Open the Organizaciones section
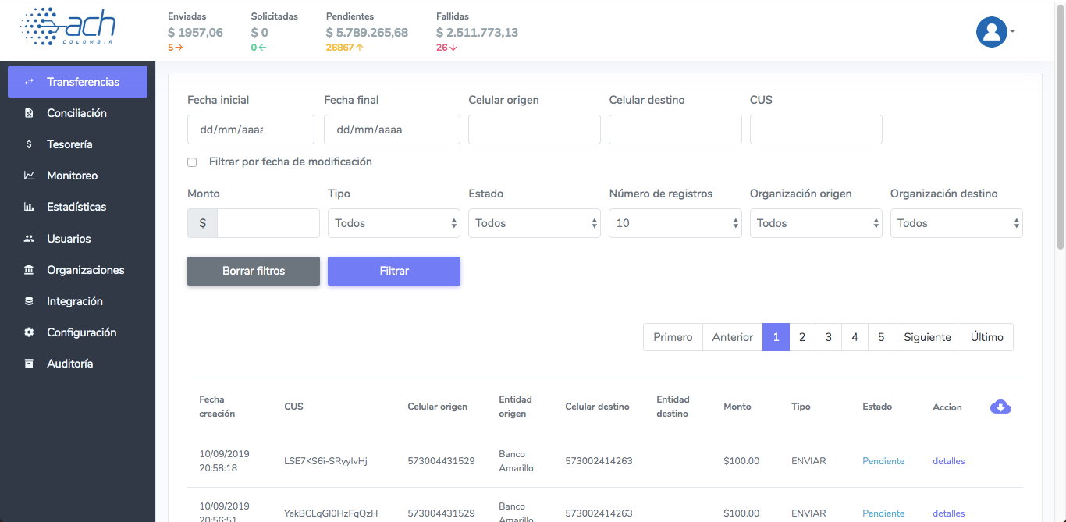The width and height of the screenshot is (1066, 522). point(77,270)
